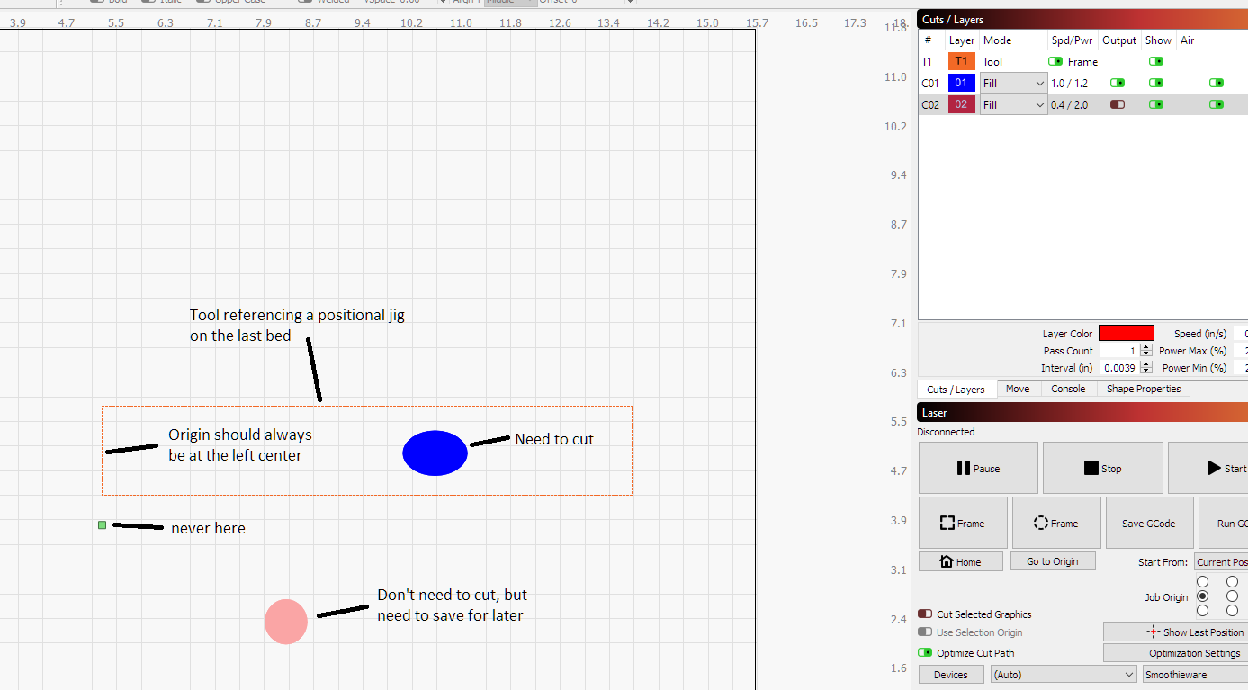Screen dimensions: 1248x690
Task: Toggle output for layer C02
Action: pyautogui.click(x=1118, y=104)
